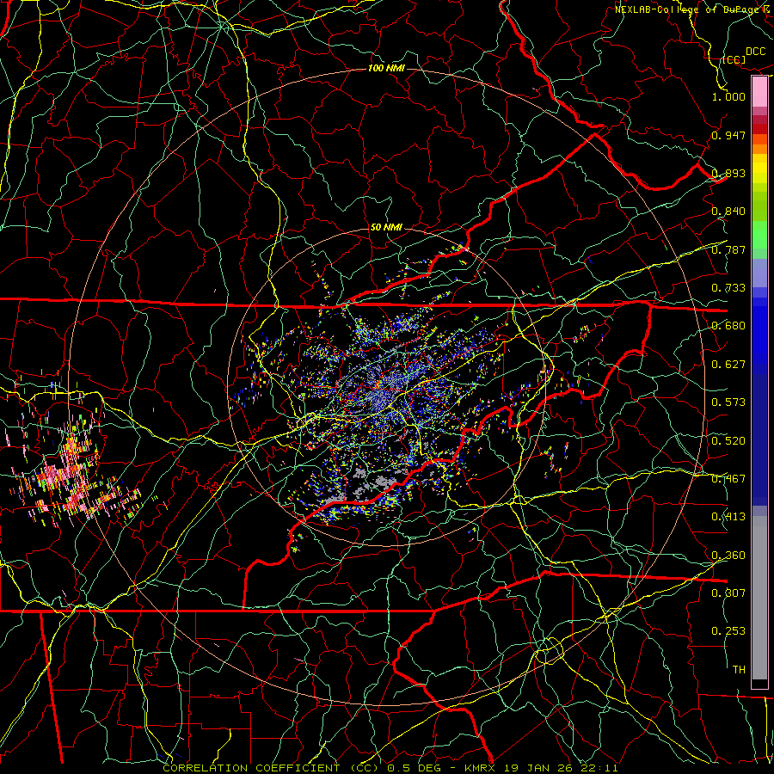Select the 0.787 scale value
Screen dimensions: 774x774
[728, 249]
